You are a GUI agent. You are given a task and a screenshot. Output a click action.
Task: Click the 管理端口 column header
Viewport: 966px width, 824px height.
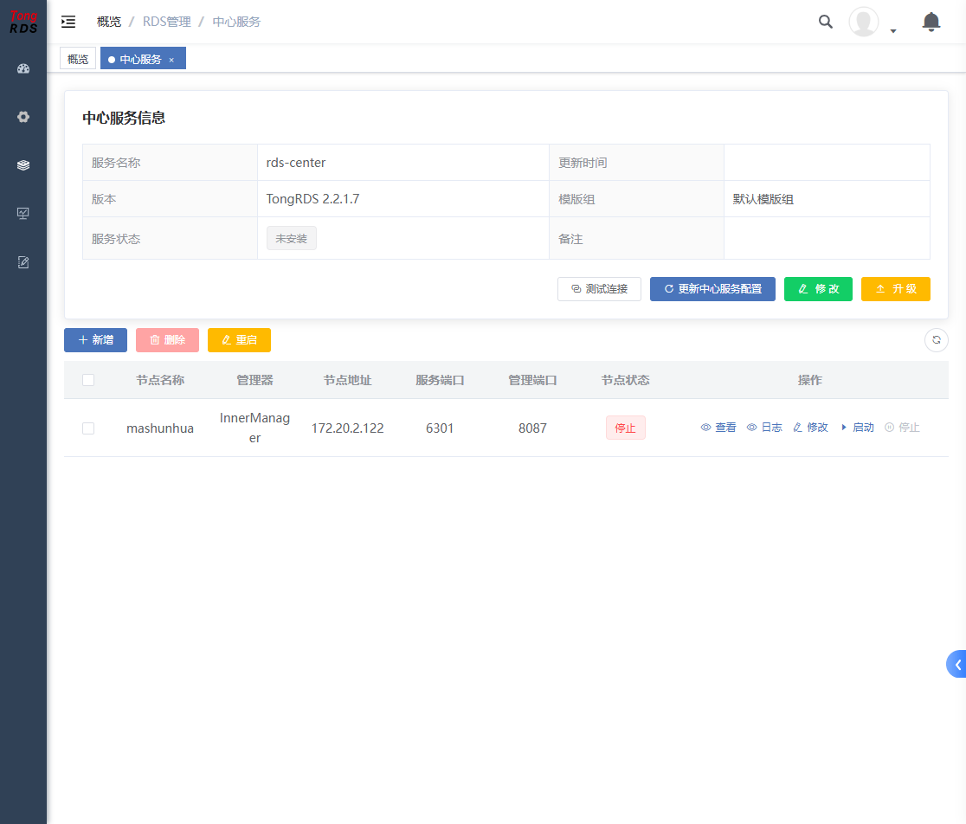(x=533, y=380)
